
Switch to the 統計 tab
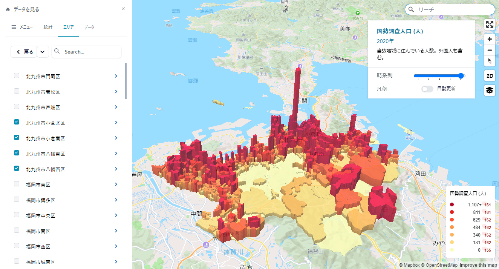(x=48, y=27)
